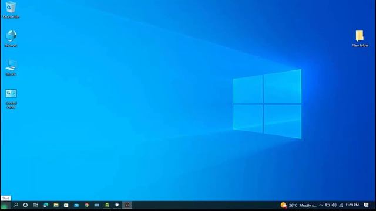Open taskbar search magnifier
376x211 pixels.
16,205
